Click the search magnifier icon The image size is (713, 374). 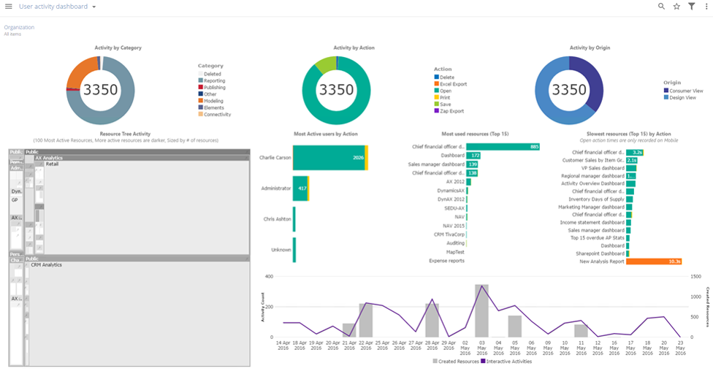tap(661, 7)
